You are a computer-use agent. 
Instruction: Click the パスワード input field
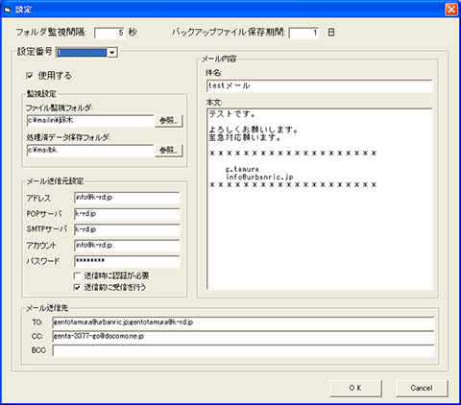127,261
